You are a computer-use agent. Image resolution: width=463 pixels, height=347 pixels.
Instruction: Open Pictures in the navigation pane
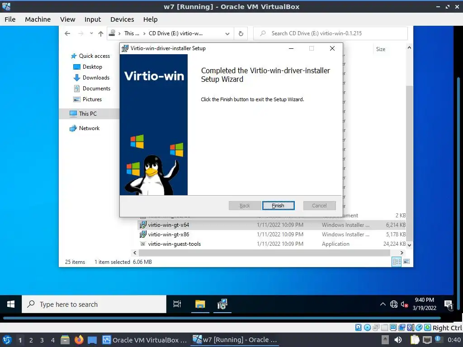pyautogui.click(x=87, y=99)
